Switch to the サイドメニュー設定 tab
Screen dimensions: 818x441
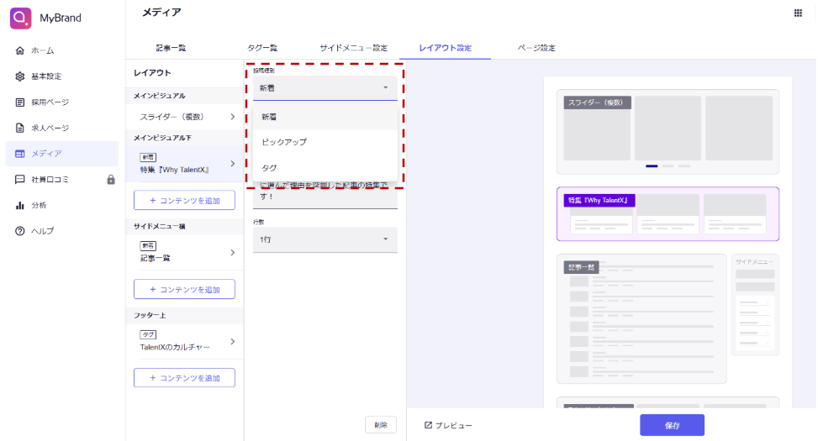353,48
